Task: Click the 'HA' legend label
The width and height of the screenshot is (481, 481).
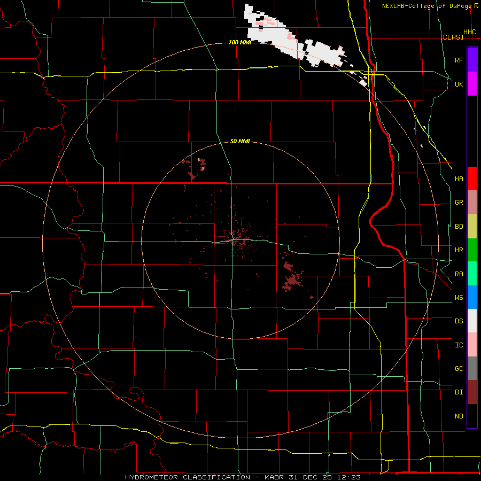Action: pyautogui.click(x=459, y=179)
